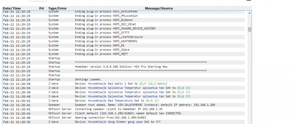
Task: Click the Settings Loaded startup entry
Action: click(x=88, y=79)
